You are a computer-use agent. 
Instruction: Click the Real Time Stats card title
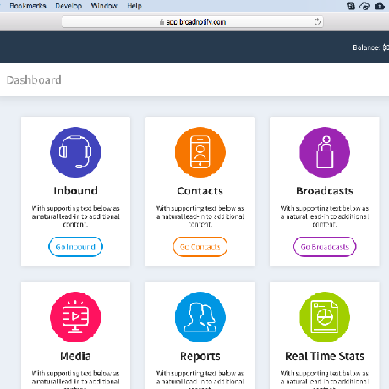325,356
